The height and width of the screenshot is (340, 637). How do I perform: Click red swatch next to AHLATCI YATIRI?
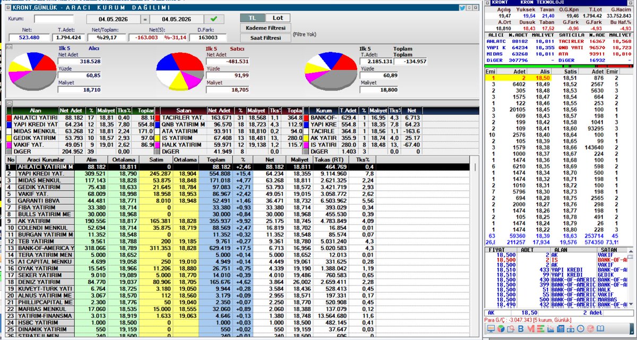coord(9,118)
